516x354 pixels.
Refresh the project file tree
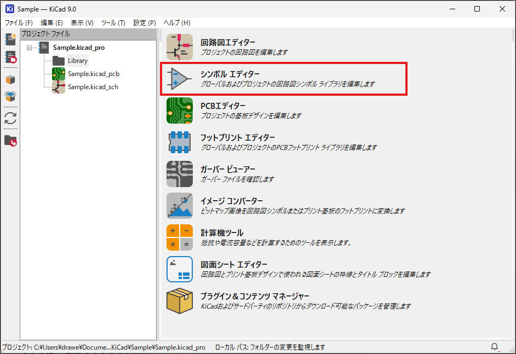[10, 118]
